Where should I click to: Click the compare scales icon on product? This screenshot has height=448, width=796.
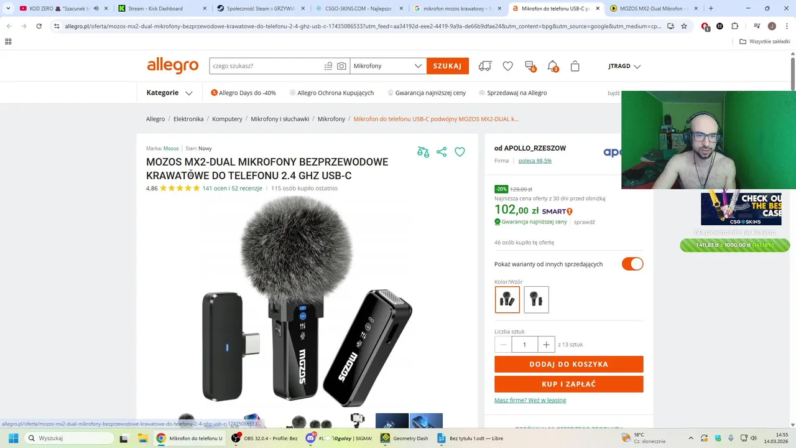point(423,152)
